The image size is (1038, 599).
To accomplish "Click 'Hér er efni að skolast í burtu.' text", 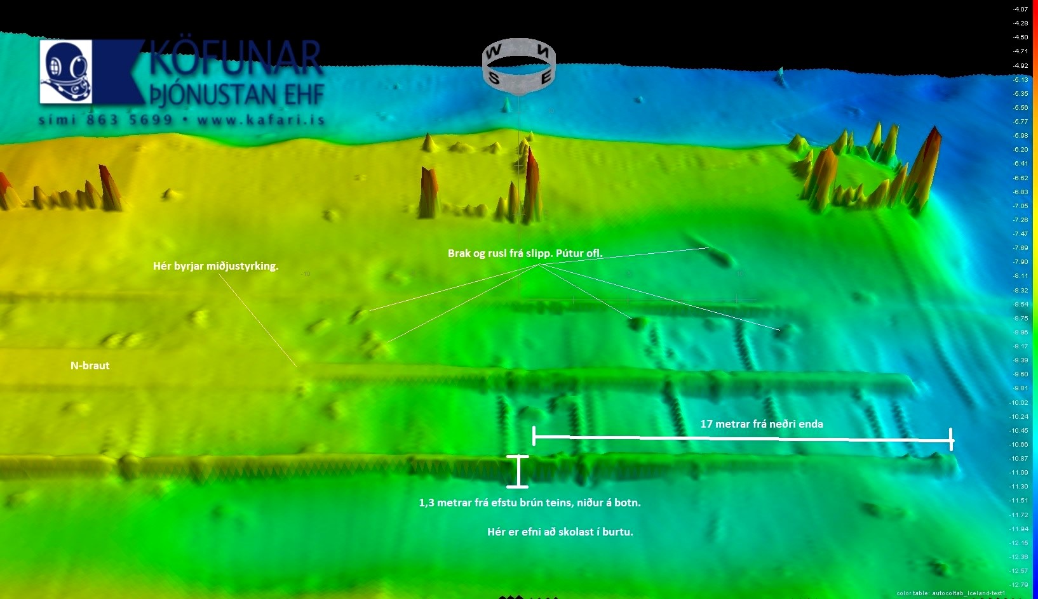I will coord(560,532).
